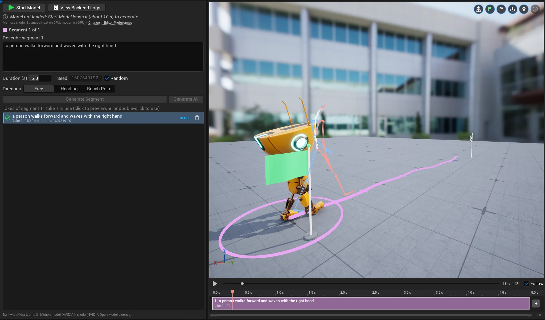Image resolution: width=545 pixels, height=320 pixels.
Task: Toggle the skeleton overlay icon
Action: (x=478, y=9)
